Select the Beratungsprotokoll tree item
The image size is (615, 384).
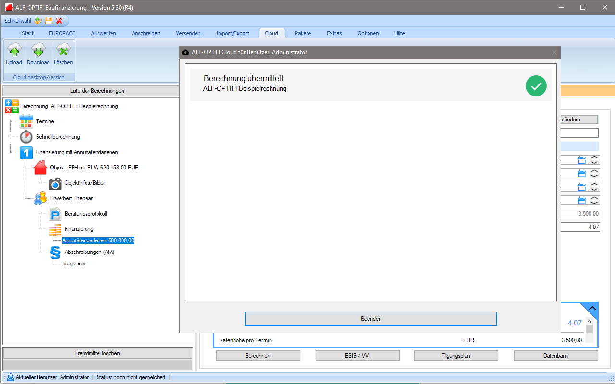click(86, 214)
